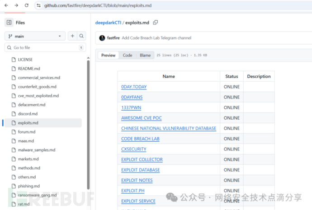Click ONLINE status in CXSECURITY row
312x210 pixels.
pos(232,149)
